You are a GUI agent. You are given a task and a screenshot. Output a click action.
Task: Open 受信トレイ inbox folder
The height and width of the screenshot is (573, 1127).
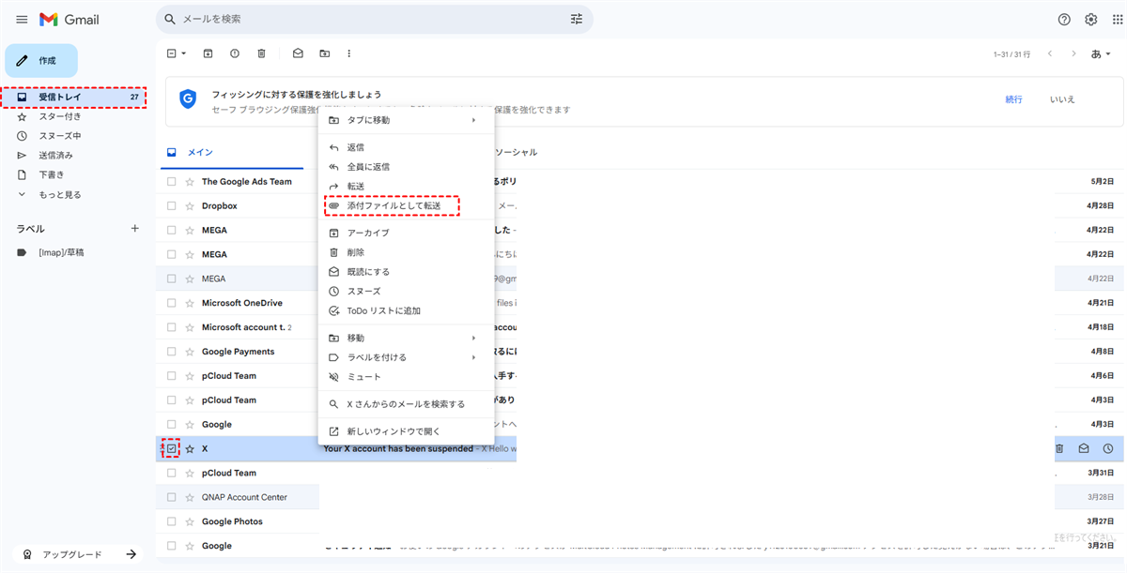73,97
